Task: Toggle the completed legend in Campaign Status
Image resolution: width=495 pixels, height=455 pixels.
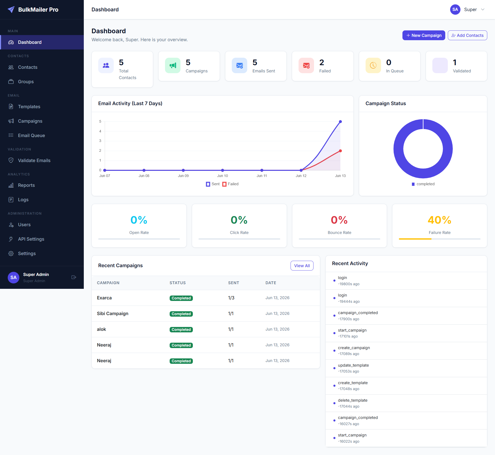Action: [423, 184]
